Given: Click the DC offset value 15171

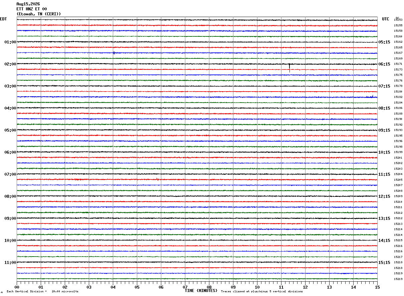Looking at the screenshot, I should [x=398, y=64].
